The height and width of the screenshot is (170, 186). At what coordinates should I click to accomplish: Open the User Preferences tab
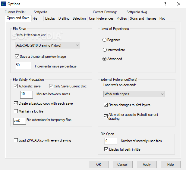pos(101,18)
